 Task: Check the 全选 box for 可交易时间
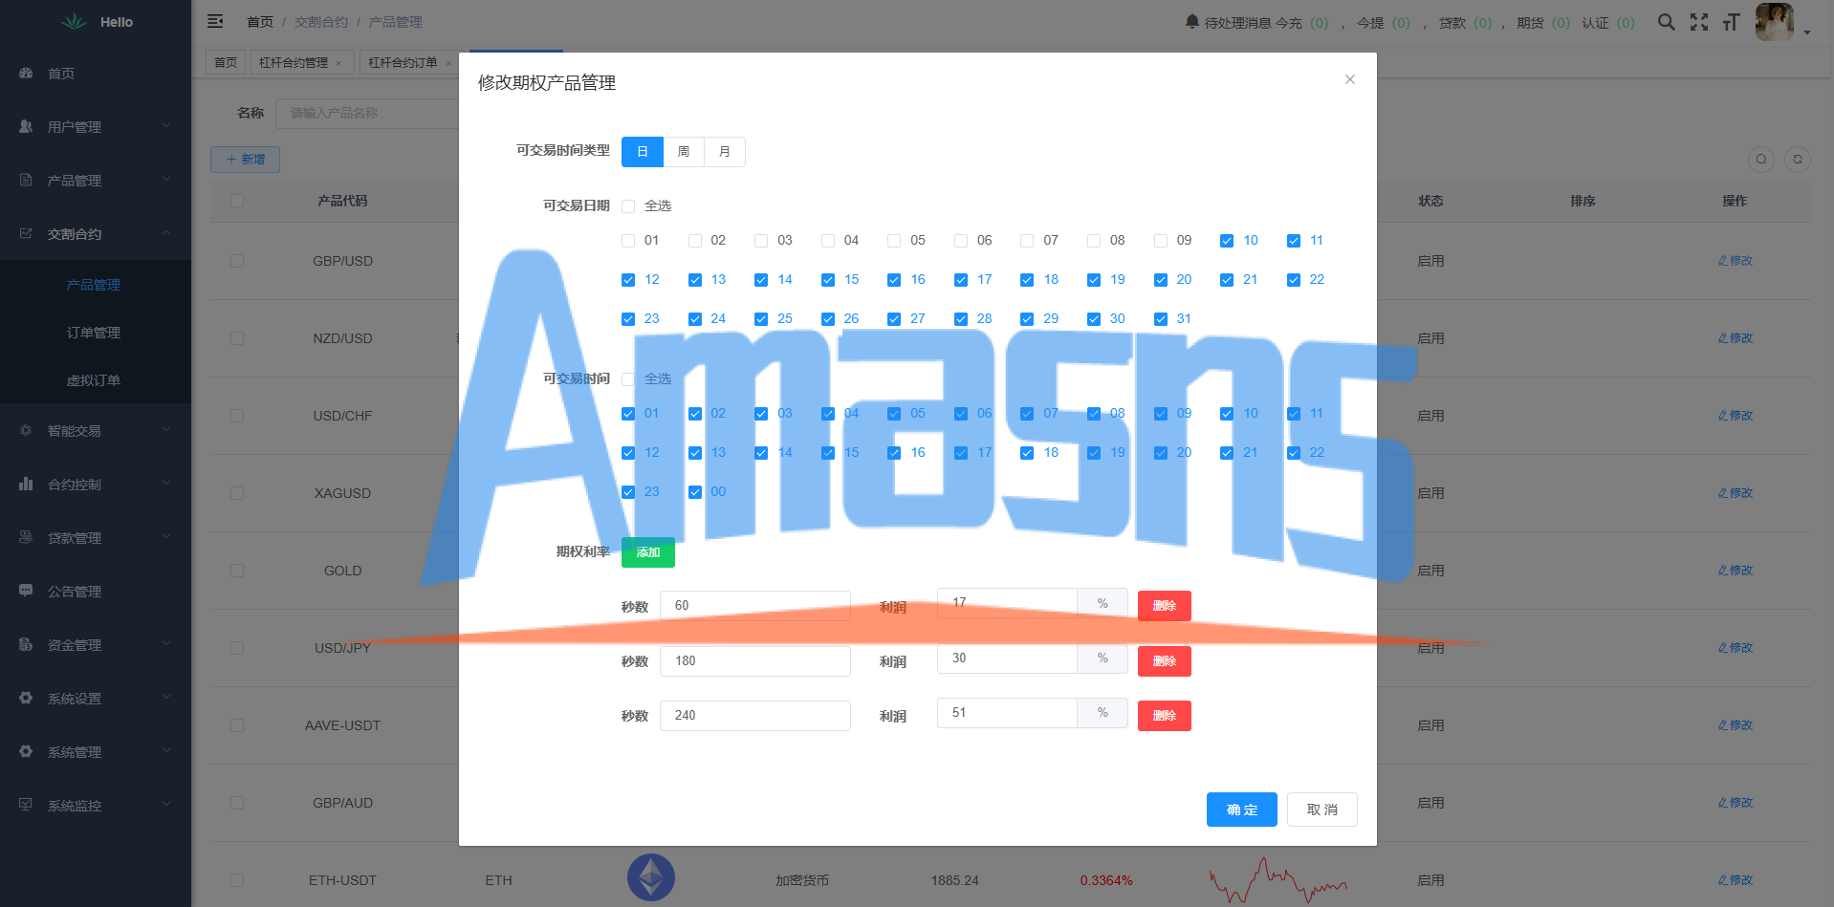pos(628,379)
